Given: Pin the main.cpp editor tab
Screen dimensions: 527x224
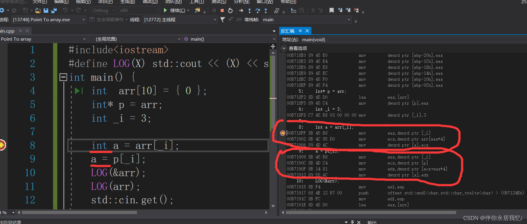Looking at the screenshot, I should click(20, 31).
